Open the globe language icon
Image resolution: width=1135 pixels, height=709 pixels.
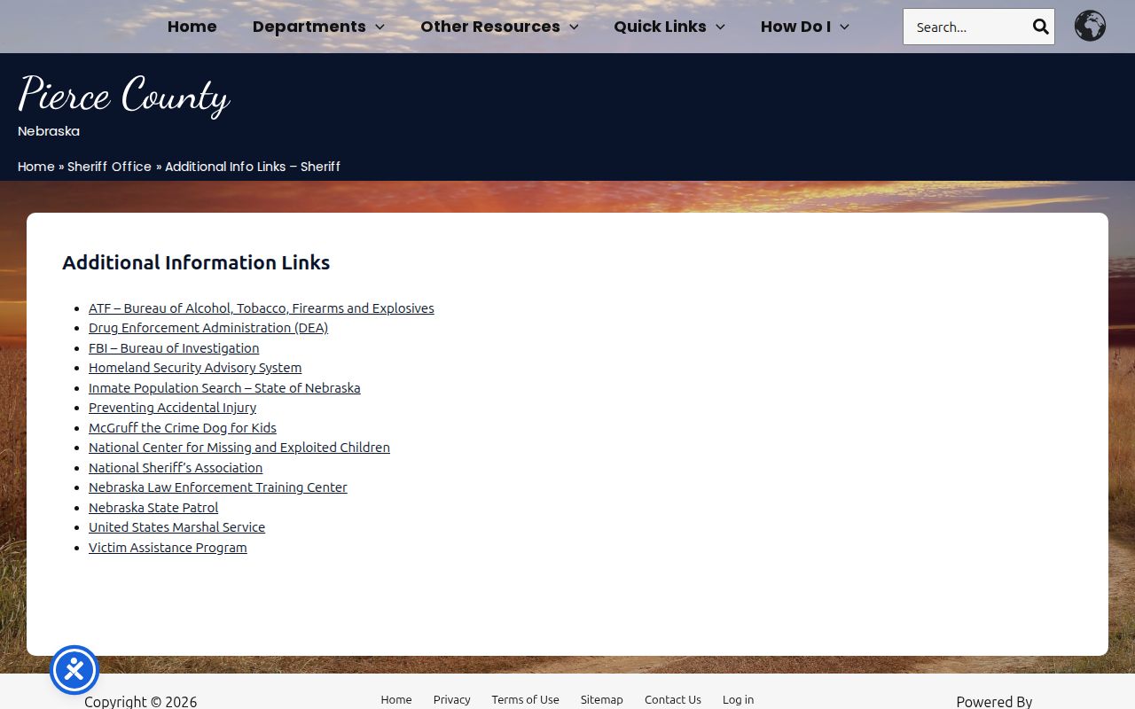point(1090,27)
